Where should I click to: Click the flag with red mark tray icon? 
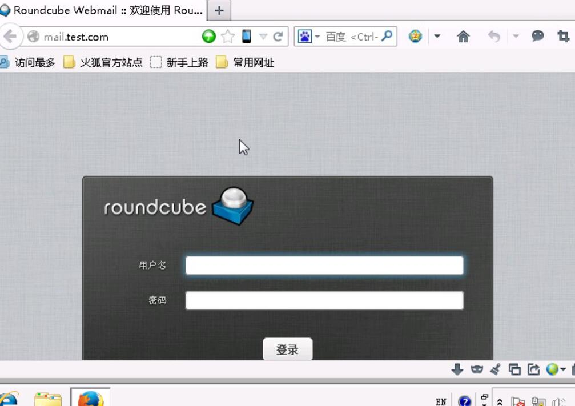pyautogui.click(x=518, y=402)
